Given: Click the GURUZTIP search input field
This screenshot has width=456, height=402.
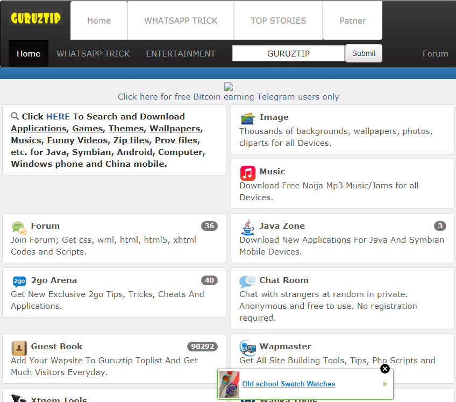Looking at the screenshot, I should [x=288, y=54].
